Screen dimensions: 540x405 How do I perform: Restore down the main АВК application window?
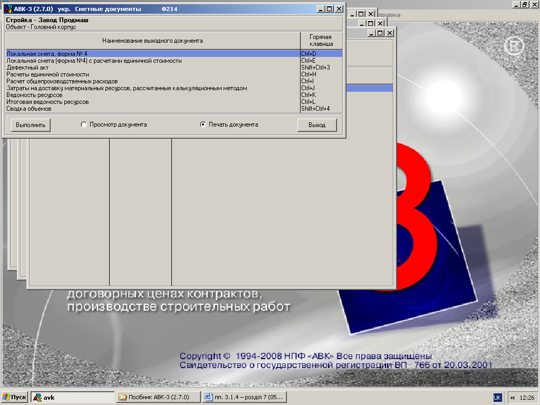point(525,4)
